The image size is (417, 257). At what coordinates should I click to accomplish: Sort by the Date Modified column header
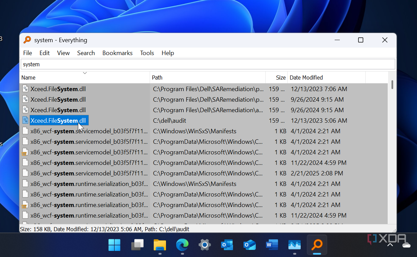point(327,78)
